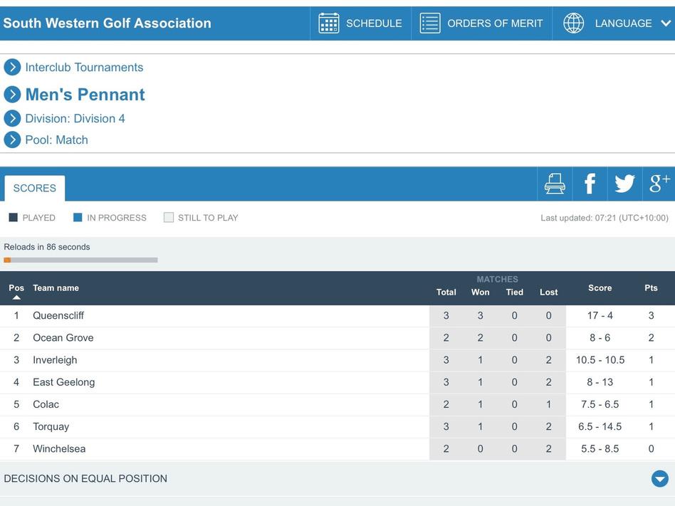
Task: Share standings on Twitter
Action: coord(624,184)
